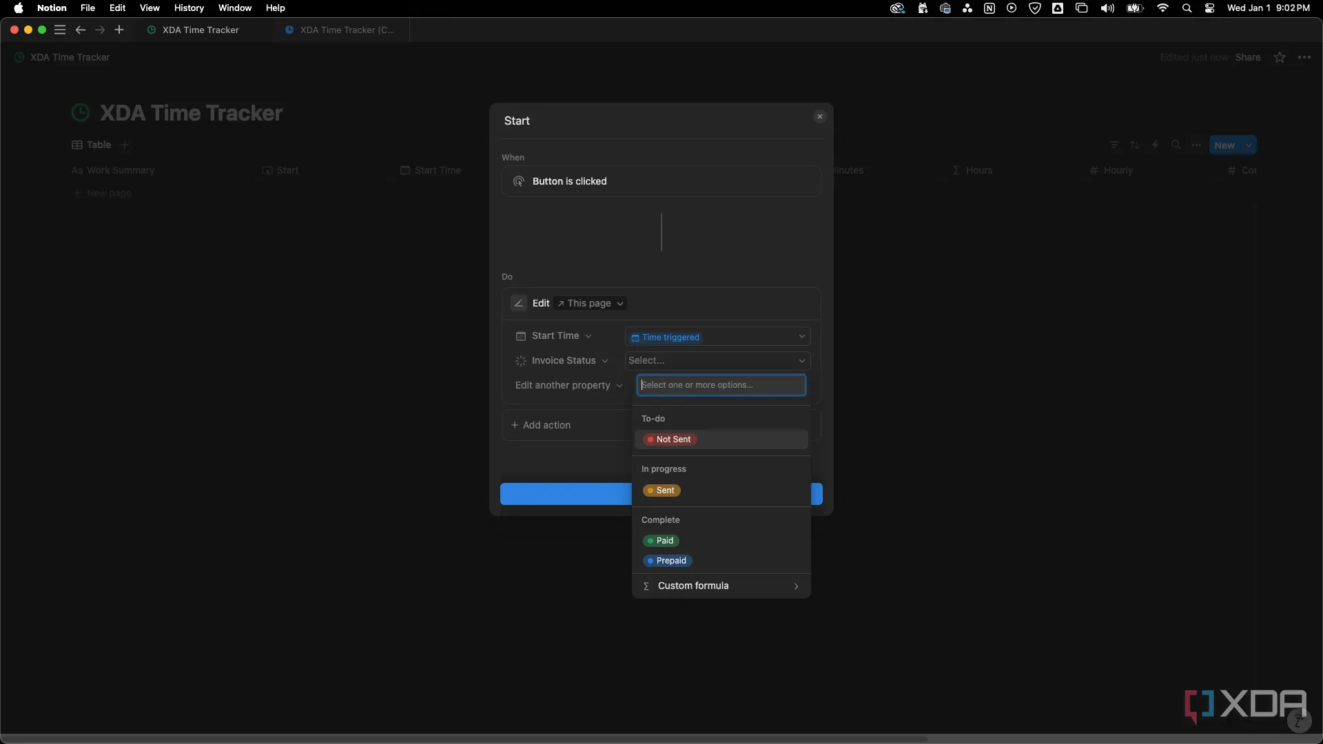Choose the Sent status option
This screenshot has height=744, width=1323.
coord(661,490)
